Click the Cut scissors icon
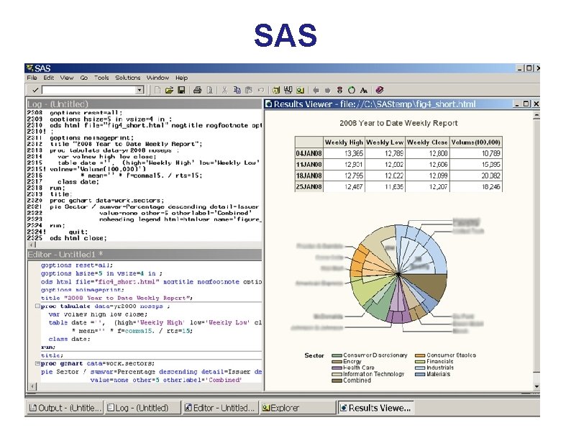 (224, 90)
